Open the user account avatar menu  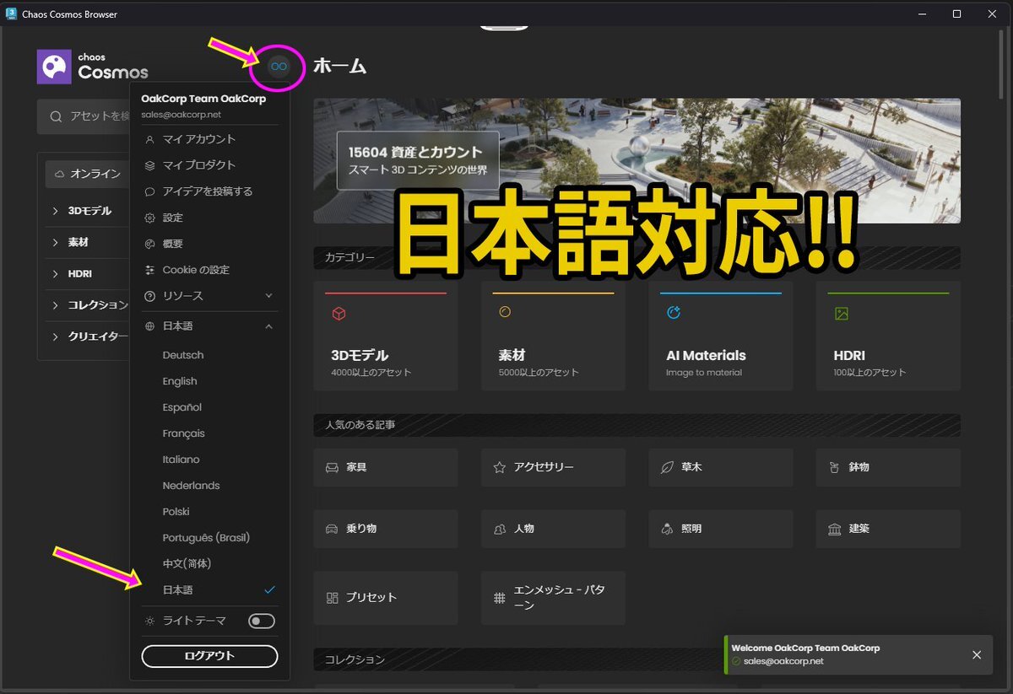pos(279,66)
